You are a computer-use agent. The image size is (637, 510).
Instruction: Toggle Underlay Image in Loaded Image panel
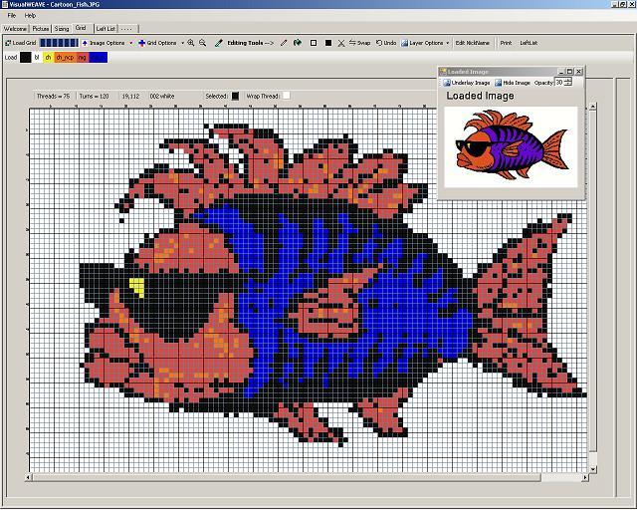click(x=468, y=83)
